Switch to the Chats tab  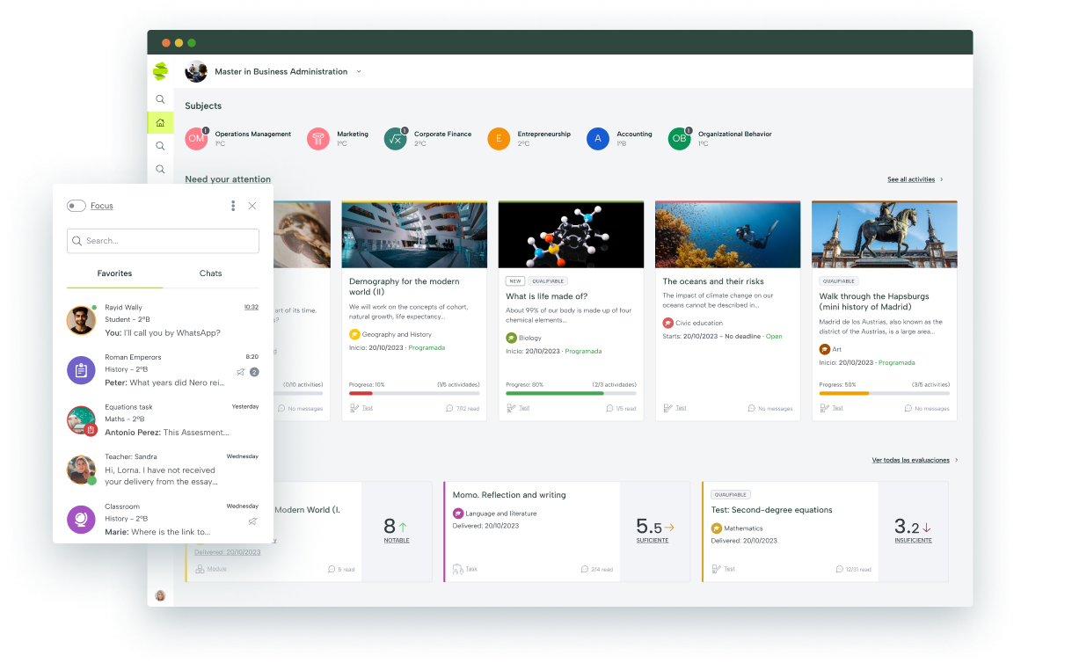[x=210, y=273]
